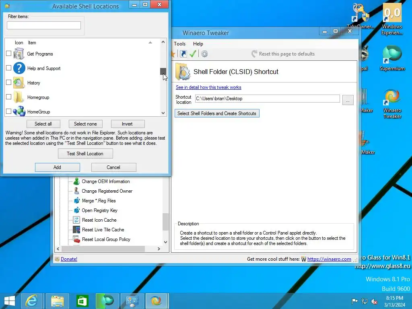The width and height of the screenshot is (412, 309).
Task: Click the Select all button
Action: coord(43,124)
